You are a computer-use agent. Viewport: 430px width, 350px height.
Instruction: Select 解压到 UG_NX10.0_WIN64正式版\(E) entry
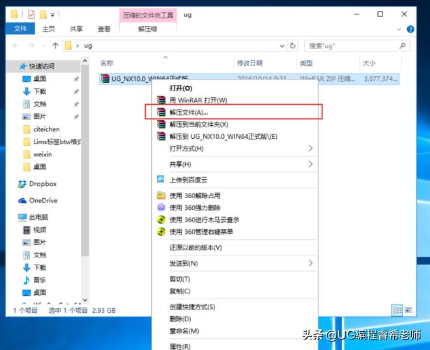(x=223, y=137)
